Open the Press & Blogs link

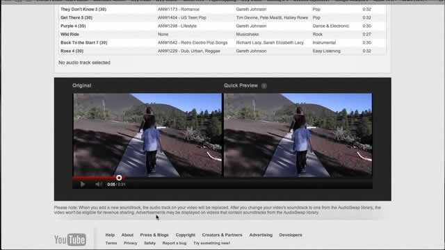[154, 235]
